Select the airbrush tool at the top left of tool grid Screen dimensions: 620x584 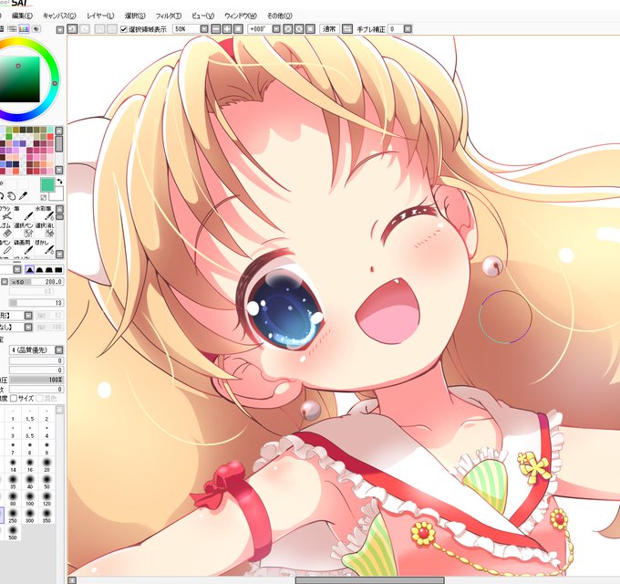click(x=6, y=213)
